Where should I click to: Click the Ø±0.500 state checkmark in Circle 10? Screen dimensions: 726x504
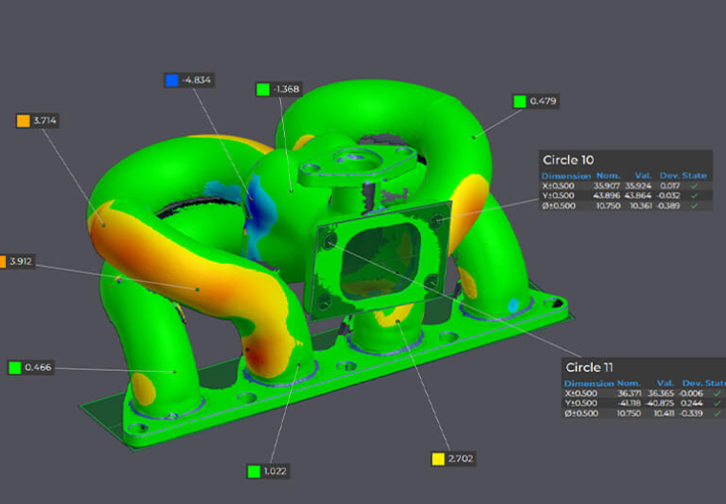694,206
